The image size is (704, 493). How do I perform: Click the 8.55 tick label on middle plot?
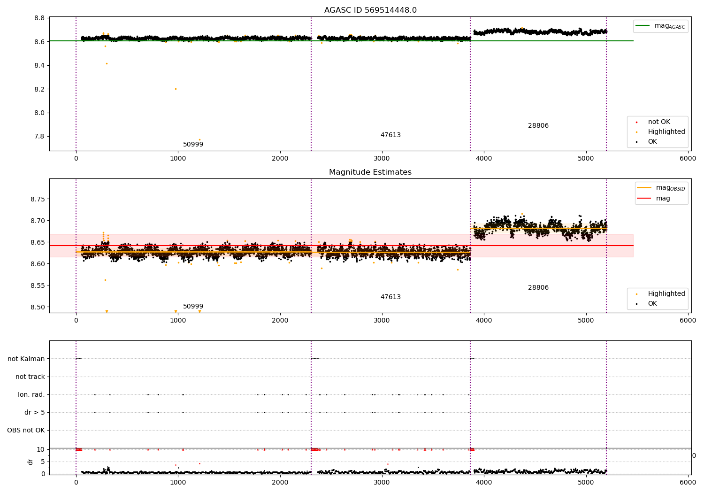click(x=38, y=285)
